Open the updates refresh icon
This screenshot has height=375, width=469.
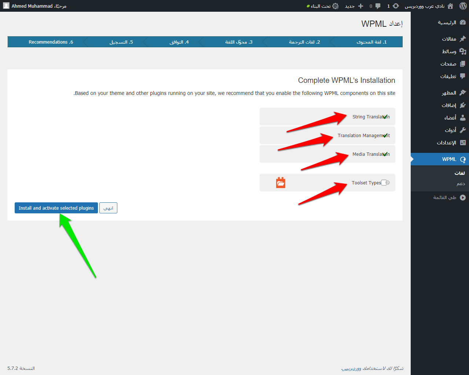tap(396, 6)
